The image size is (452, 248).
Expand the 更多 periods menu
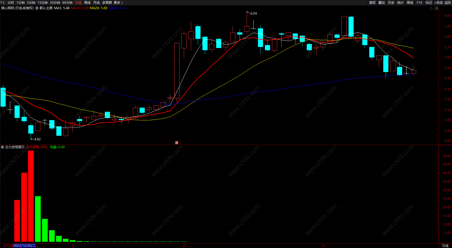[118, 3]
